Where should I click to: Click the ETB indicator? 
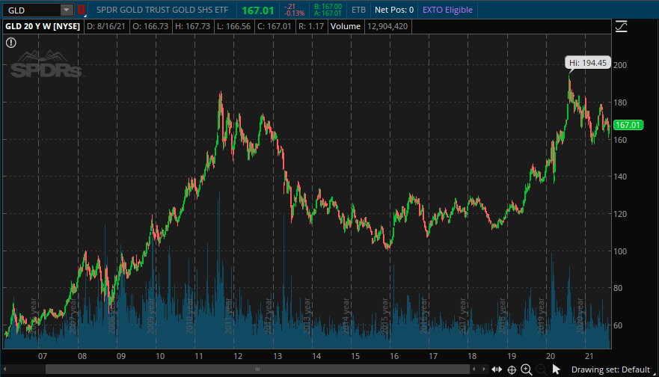tap(358, 10)
